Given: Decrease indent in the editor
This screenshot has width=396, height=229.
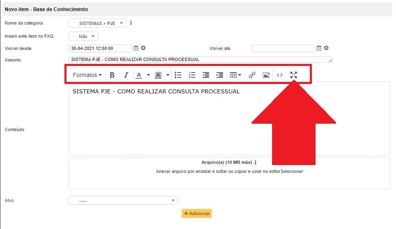Looking at the screenshot, I should click(206, 75).
